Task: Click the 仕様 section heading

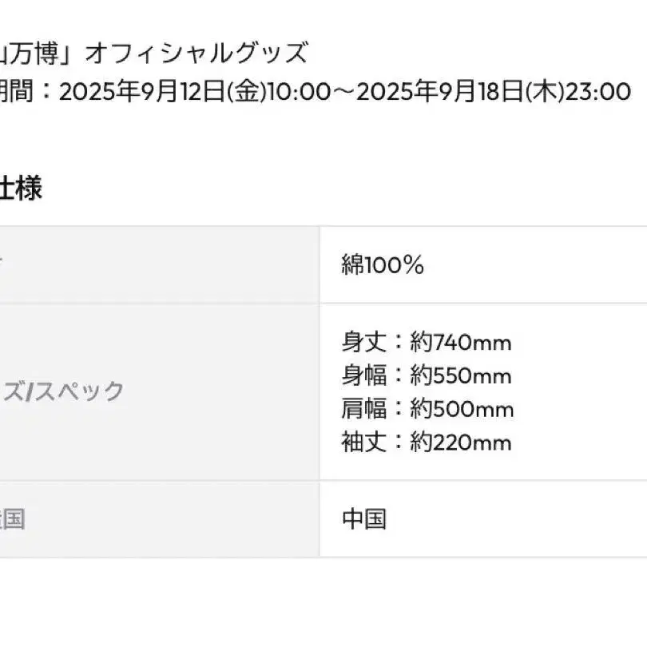Action: [x=20, y=189]
